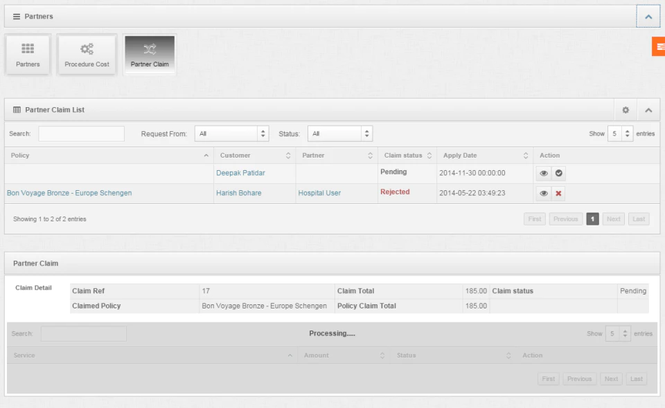Click the Partner Claim List search field

pos(82,133)
